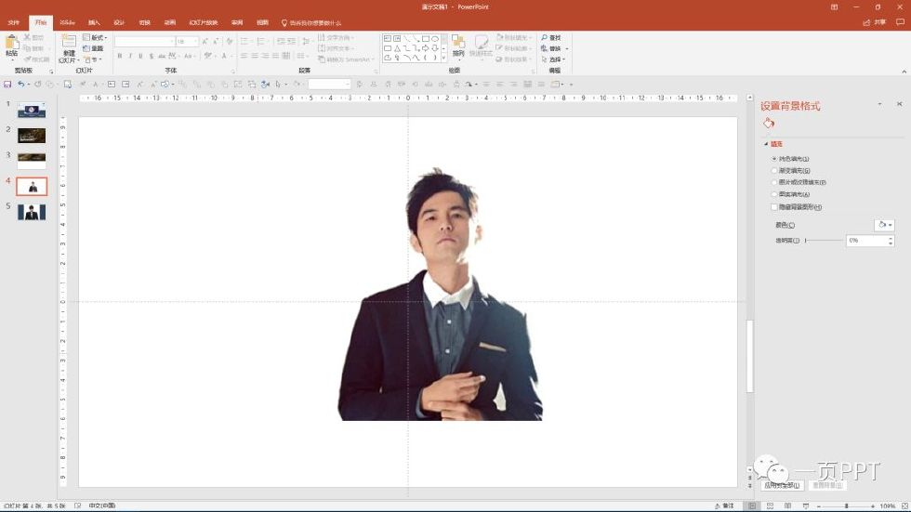
Task: Collapse the ribbon with the chevron
Action: tap(904, 72)
